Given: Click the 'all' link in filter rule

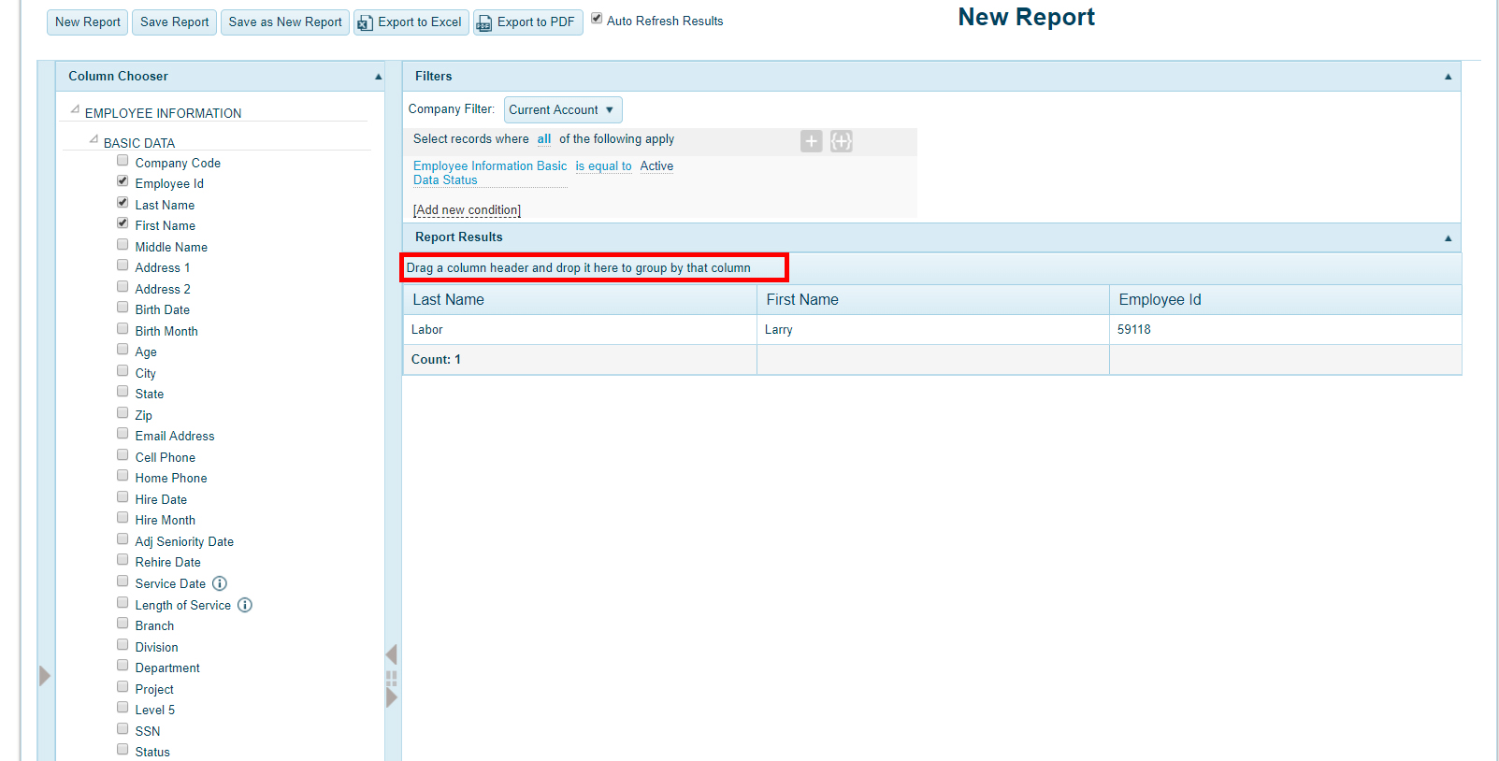Looking at the screenshot, I should click(x=544, y=139).
